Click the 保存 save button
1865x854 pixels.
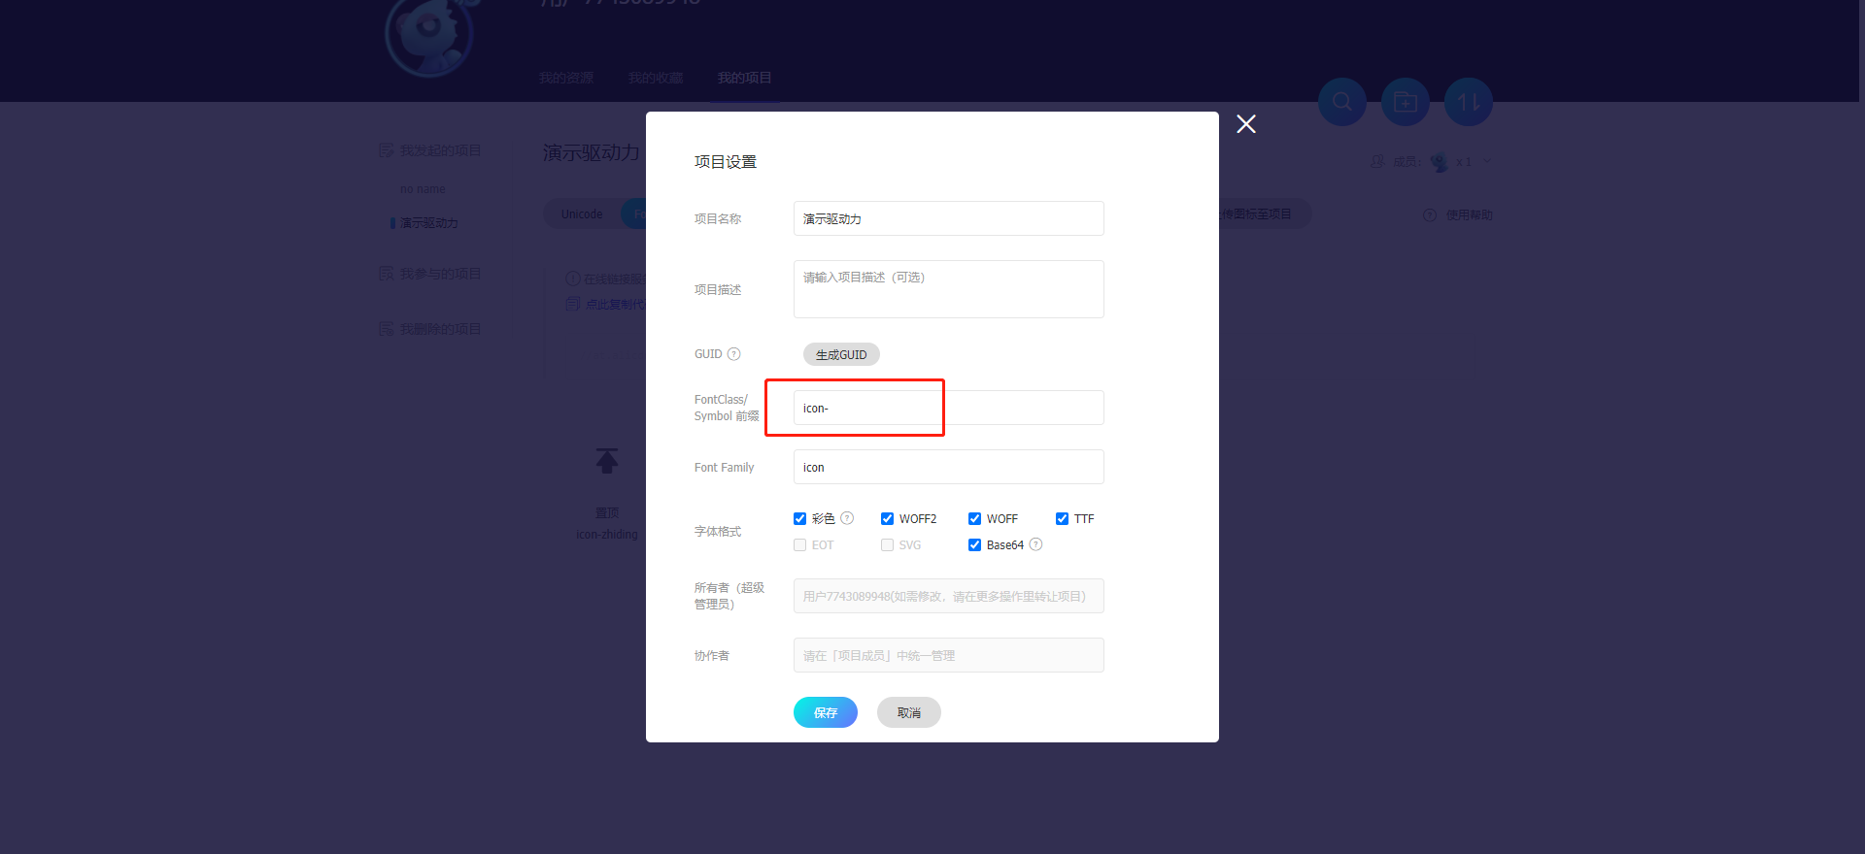[x=826, y=712]
